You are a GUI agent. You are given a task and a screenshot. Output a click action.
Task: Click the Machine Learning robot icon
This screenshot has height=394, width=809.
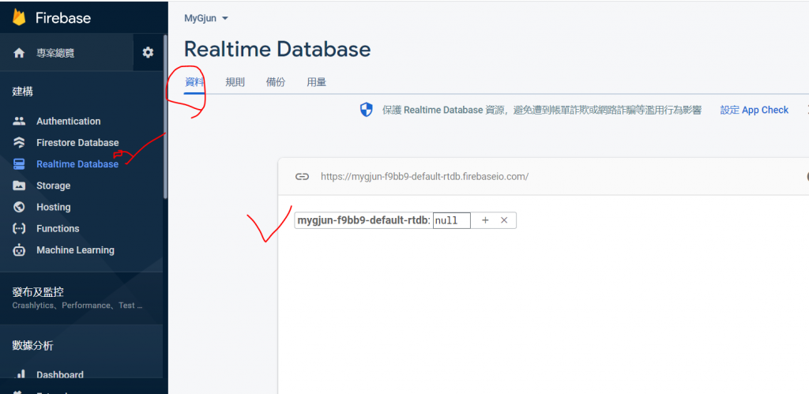tap(19, 250)
